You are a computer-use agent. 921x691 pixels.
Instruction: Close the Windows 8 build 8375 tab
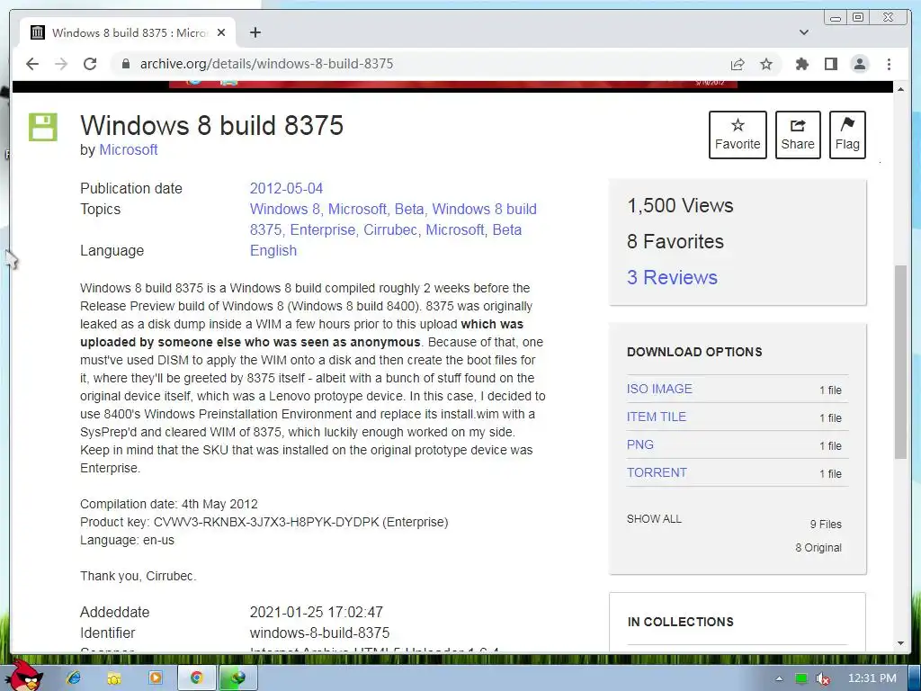(221, 32)
